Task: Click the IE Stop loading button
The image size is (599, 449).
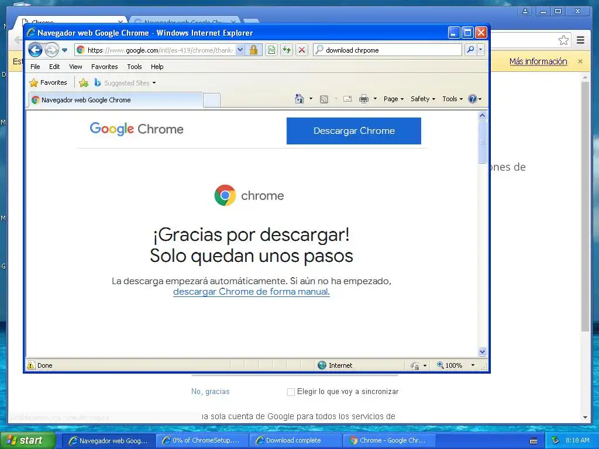Action: tap(302, 50)
